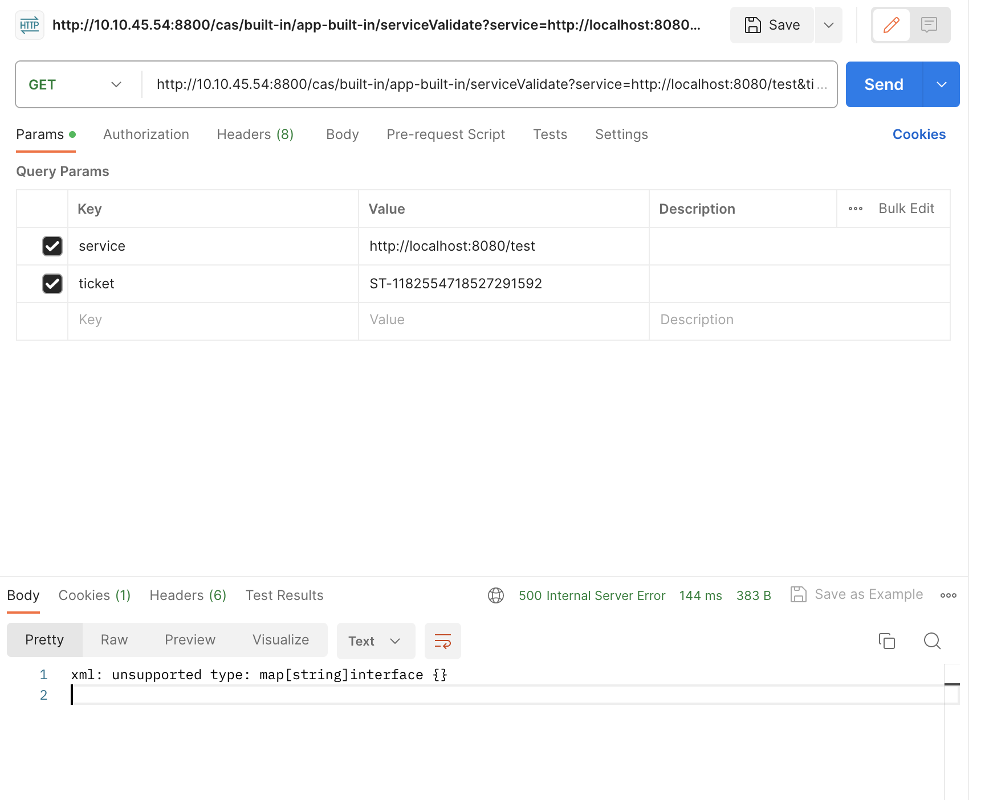Open the Text response format dropdown
The width and height of the screenshot is (985, 800).
coord(375,640)
